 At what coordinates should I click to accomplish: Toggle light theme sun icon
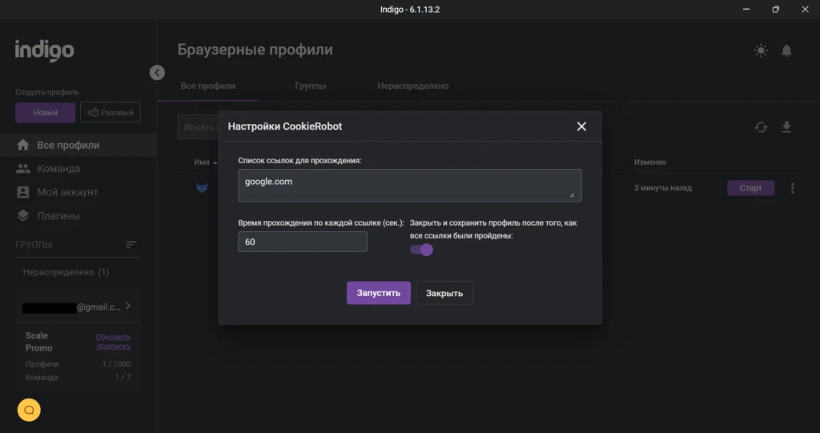click(761, 50)
